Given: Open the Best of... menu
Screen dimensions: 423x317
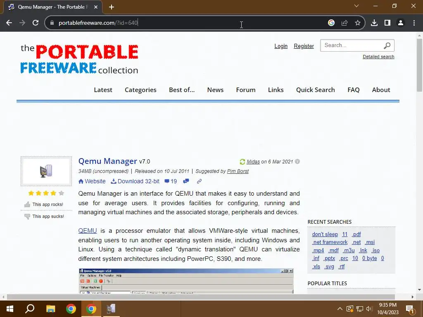Looking at the screenshot, I should 182,90.
